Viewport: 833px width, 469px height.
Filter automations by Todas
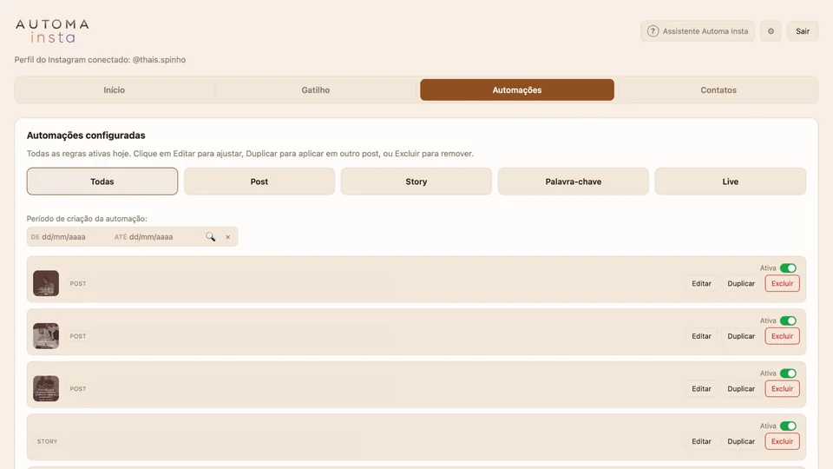(102, 182)
